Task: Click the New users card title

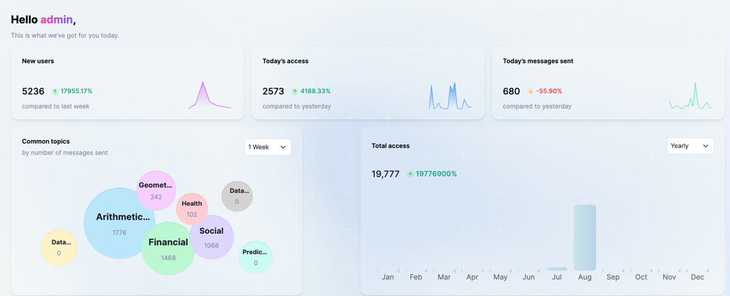Action: click(38, 61)
